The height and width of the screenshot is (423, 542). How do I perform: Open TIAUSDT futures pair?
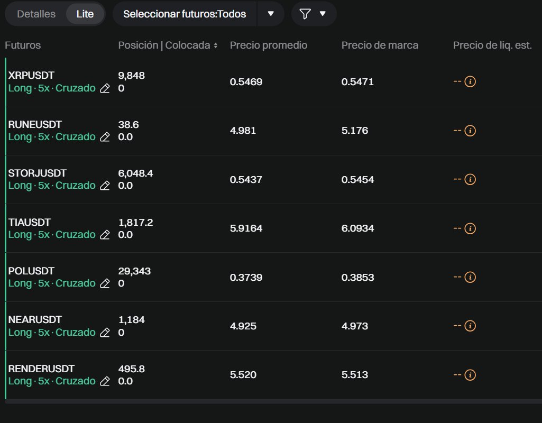click(30, 222)
